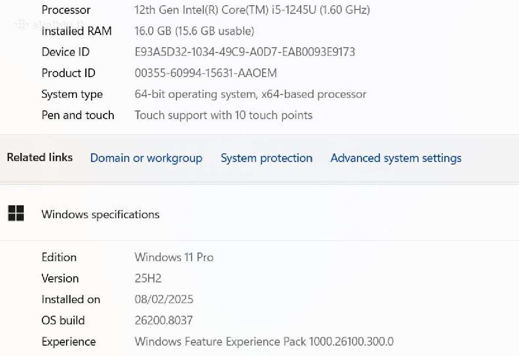Click the Windows logo icon beside Windows specifications

(x=16, y=214)
